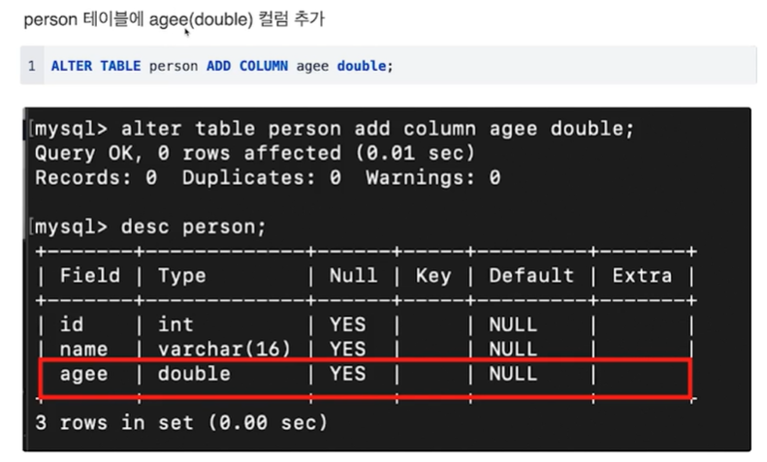Click the Key column header
Screen dimensions: 767x462
click(x=433, y=276)
